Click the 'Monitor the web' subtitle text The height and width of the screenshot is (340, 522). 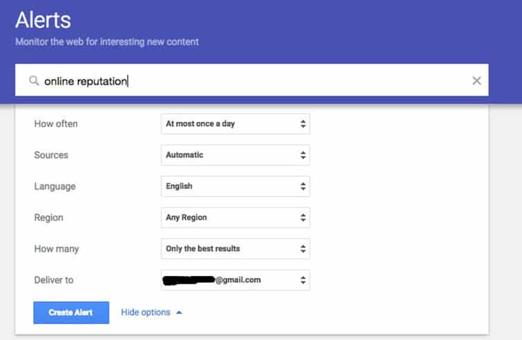(x=107, y=41)
